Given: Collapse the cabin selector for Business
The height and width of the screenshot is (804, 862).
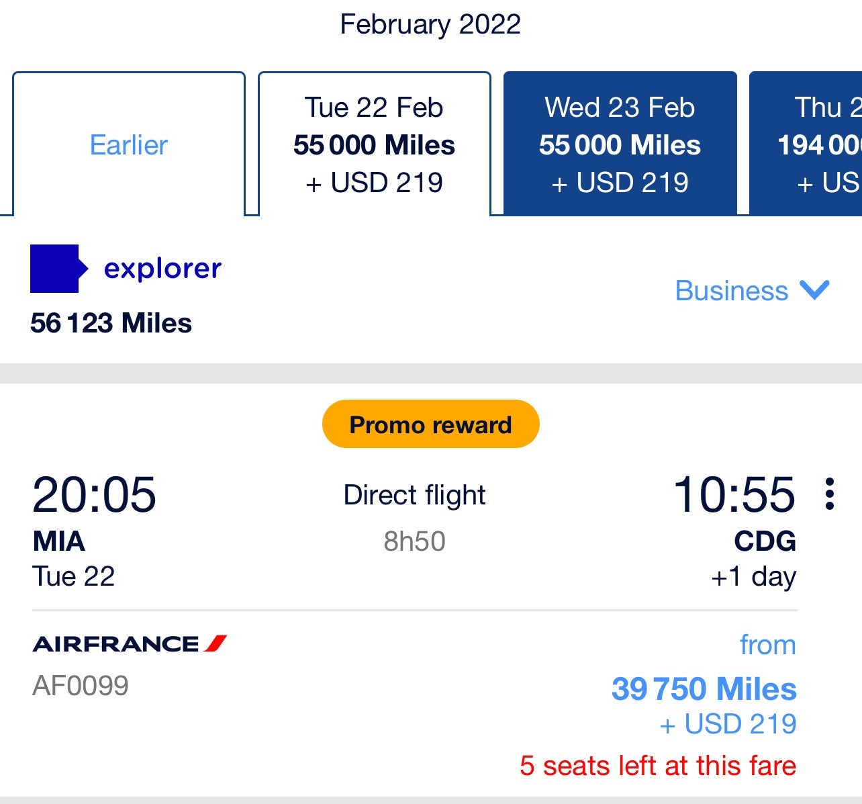Looking at the screenshot, I should (x=814, y=292).
